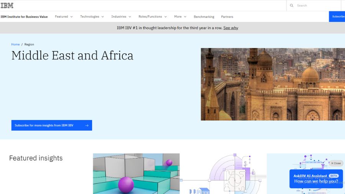Click the arrow icon on subscribe button

tap(87, 125)
